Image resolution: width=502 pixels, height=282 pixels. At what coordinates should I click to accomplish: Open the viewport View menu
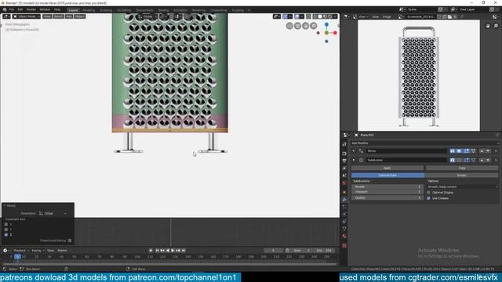pos(47,16)
